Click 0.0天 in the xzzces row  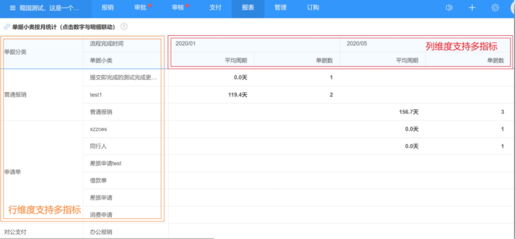[x=412, y=129]
